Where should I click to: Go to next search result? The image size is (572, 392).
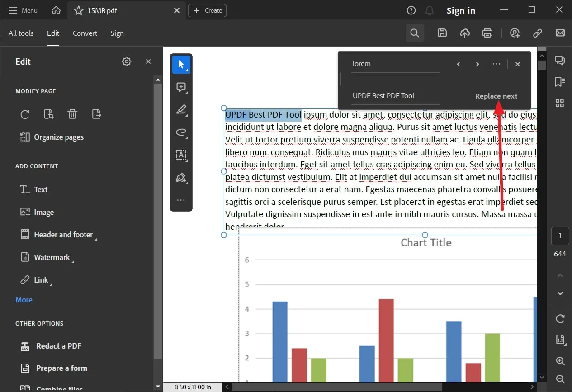coord(477,64)
